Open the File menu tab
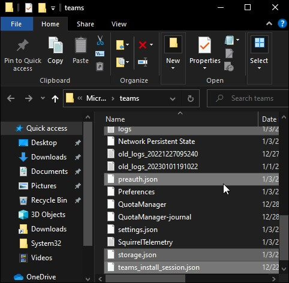This screenshot has height=283, width=289. [17, 24]
